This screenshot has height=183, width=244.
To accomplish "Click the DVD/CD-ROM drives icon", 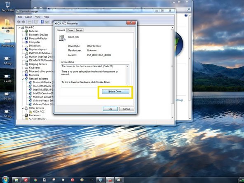I will pyautogui.click(x=26, y=53).
